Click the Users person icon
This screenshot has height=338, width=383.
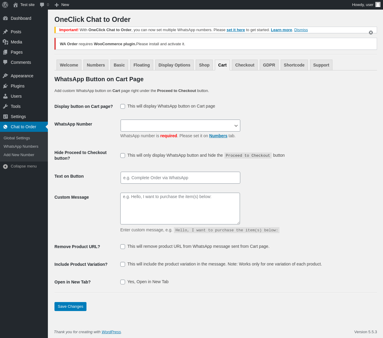(x=5, y=96)
